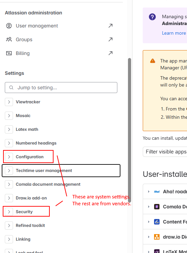This screenshot has width=187, height=253.
Task: Click the LaTeX Math app logo
Action: [x=157, y=251]
